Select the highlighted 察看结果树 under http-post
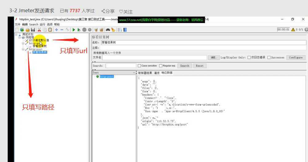308x162 pixels. pos(40,52)
